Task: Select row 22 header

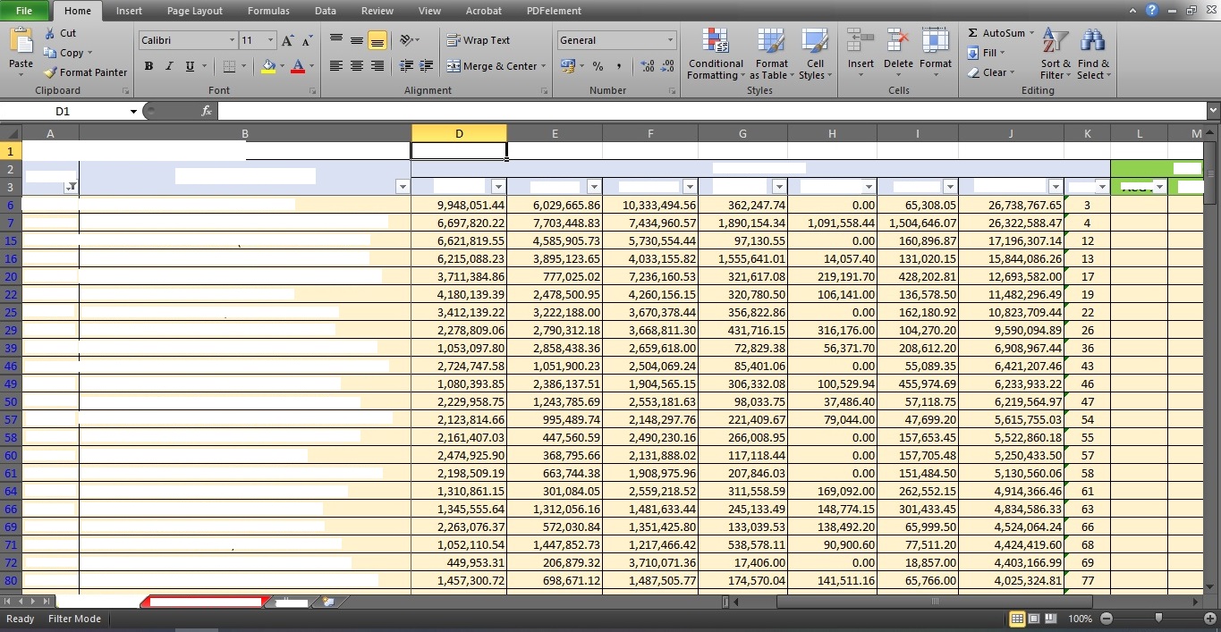Action: 11,294
